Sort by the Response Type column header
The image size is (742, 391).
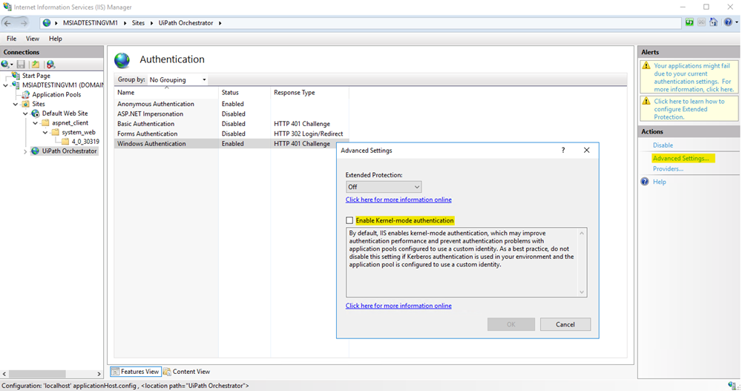[309, 92]
